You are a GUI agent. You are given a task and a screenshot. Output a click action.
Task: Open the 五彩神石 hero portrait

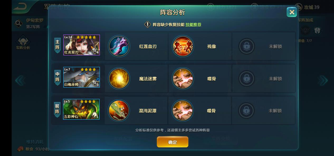click(x=81, y=109)
